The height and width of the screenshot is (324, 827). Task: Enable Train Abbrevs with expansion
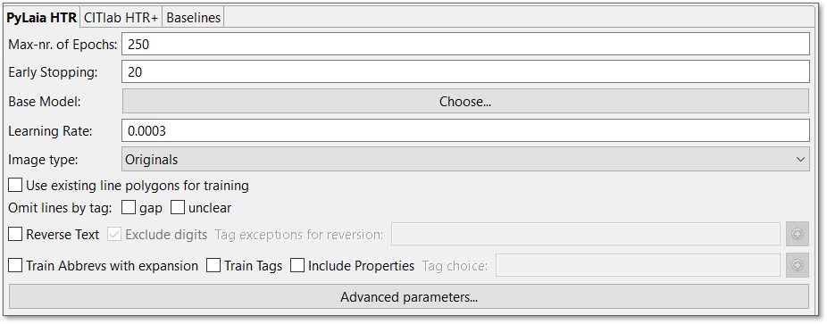pos(15,265)
